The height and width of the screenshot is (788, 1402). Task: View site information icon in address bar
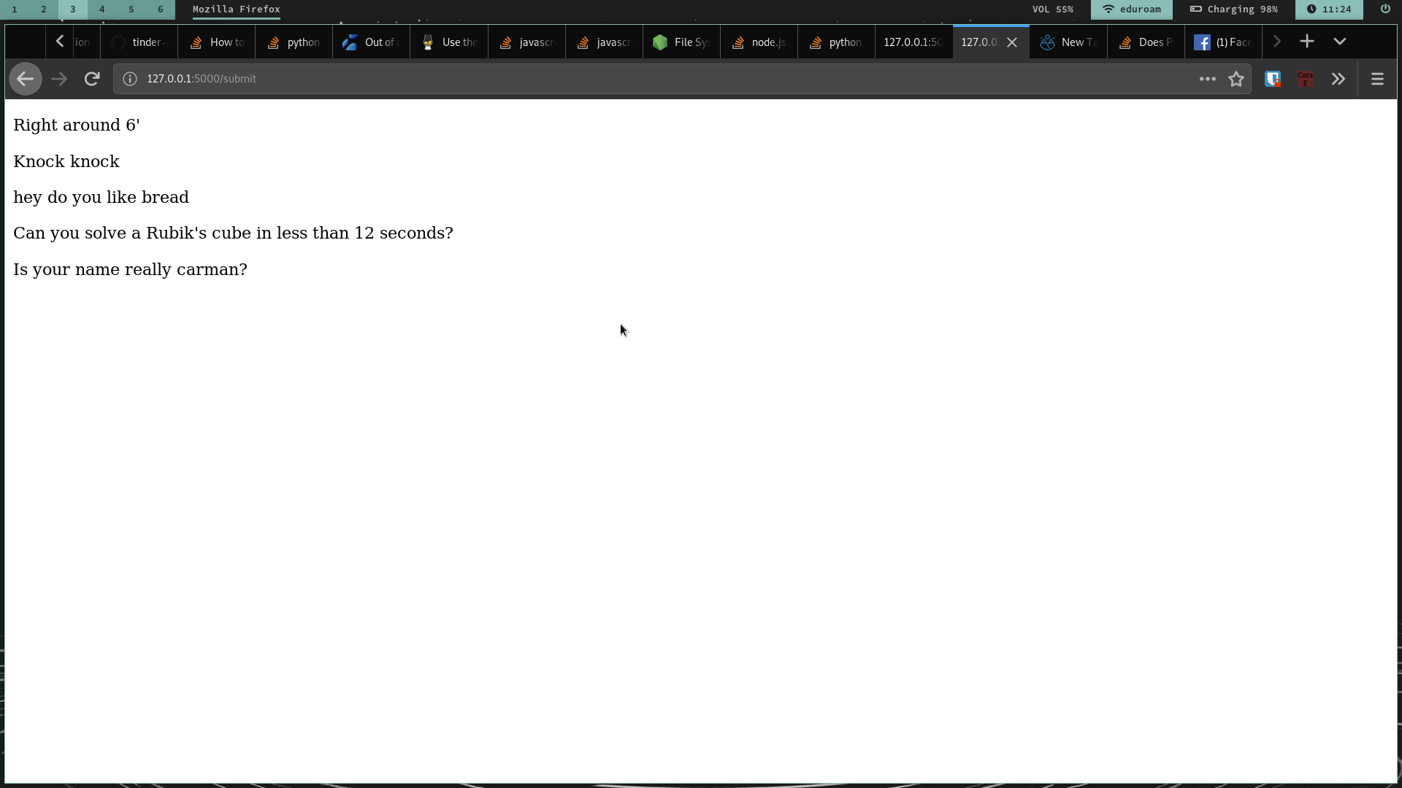[130, 79]
